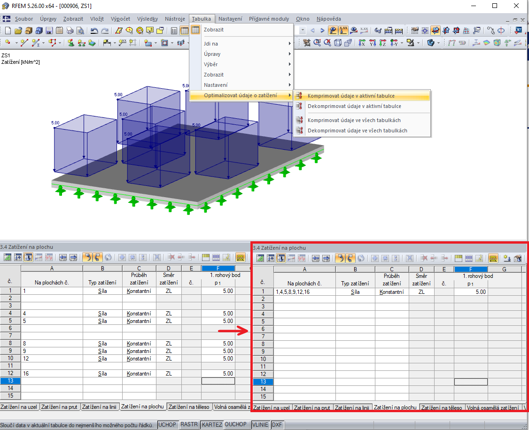Show the view in X direction
The height and width of the screenshot is (430, 529).
tap(362, 43)
